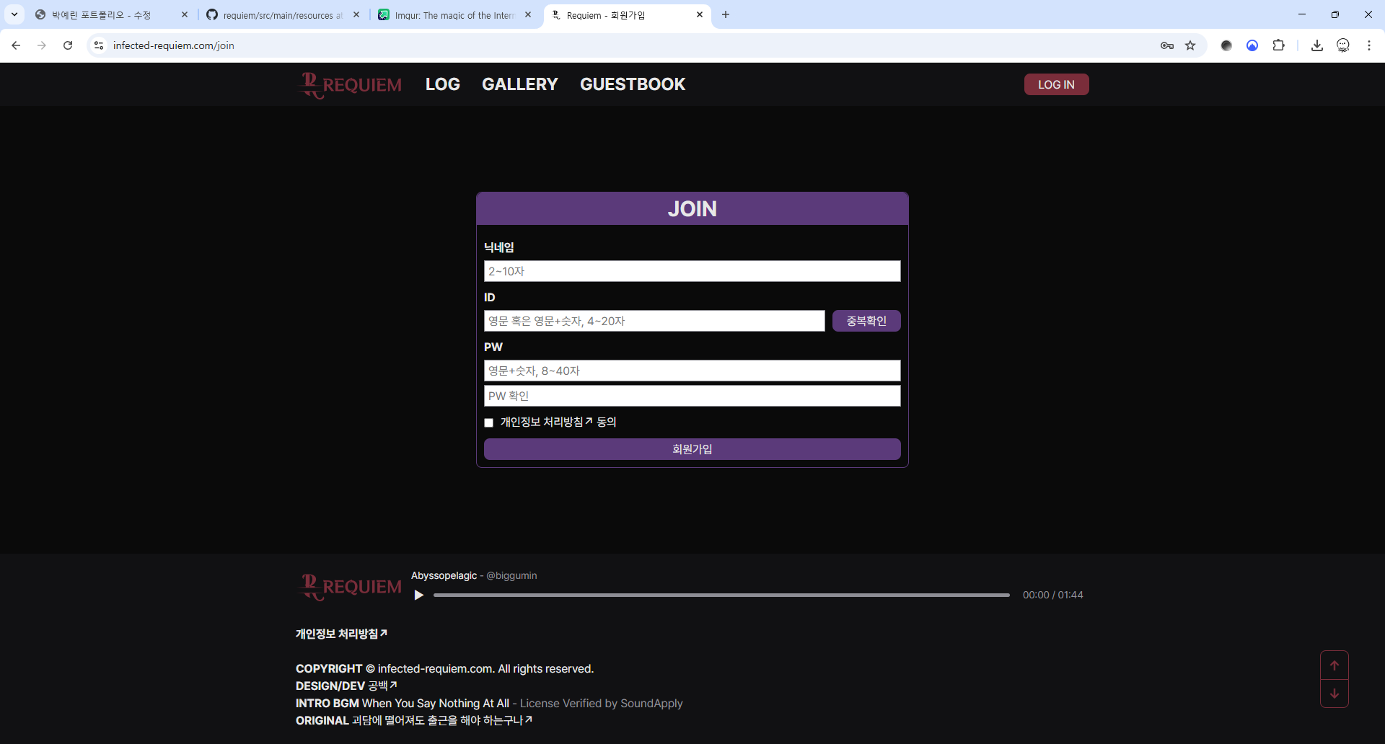Open the GALLERY menu item
The height and width of the screenshot is (744, 1385).
519,84
